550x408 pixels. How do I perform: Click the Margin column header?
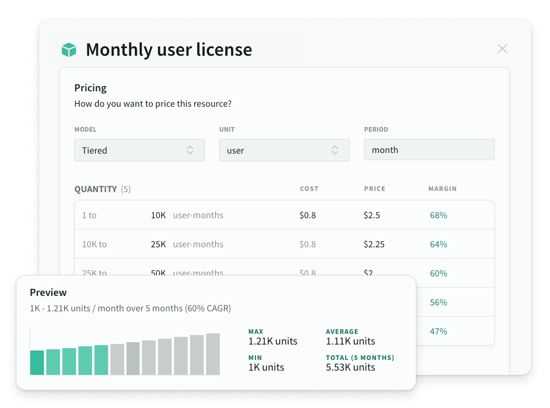[x=442, y=189]
